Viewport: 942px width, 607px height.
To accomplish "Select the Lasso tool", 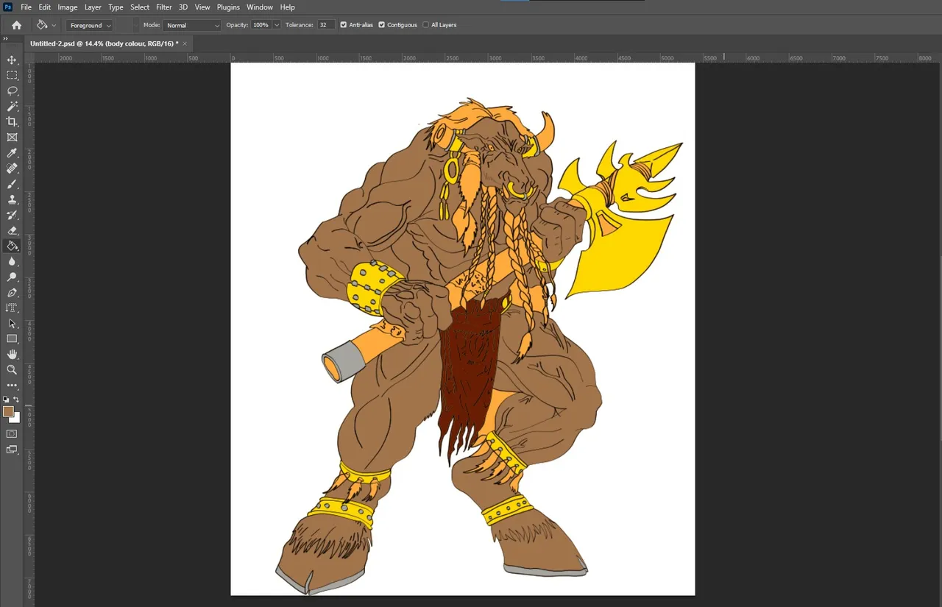I will click(x=12, y=90).
